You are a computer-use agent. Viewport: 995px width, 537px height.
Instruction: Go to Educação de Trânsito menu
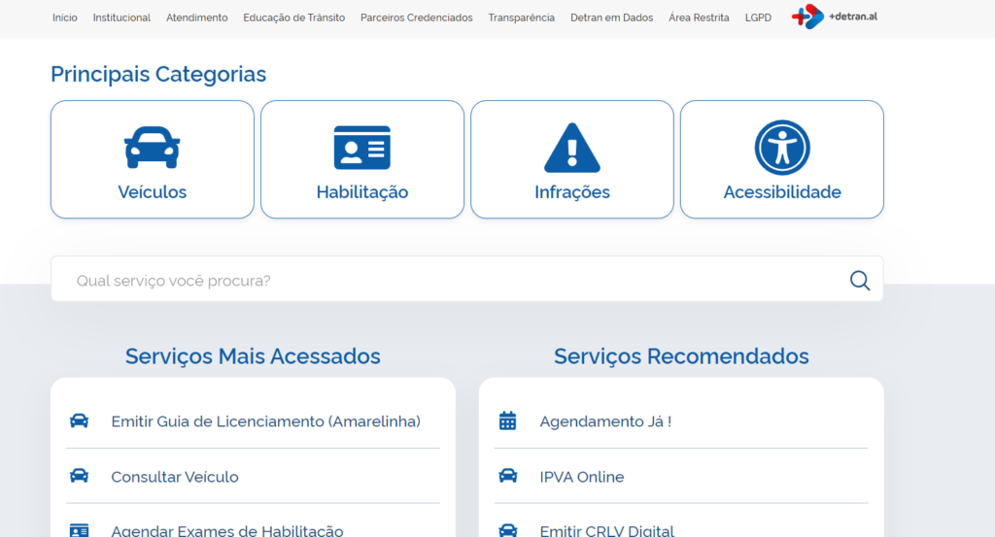[x=293, y=17]
